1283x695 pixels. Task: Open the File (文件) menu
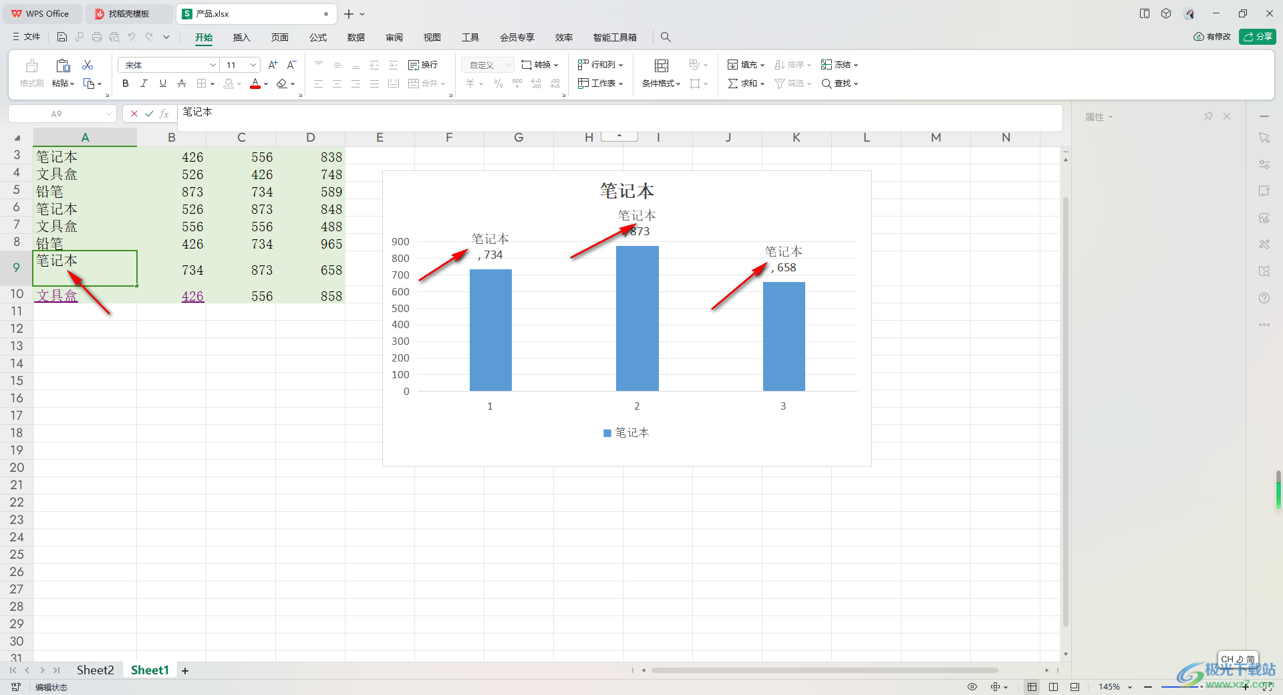27,37
